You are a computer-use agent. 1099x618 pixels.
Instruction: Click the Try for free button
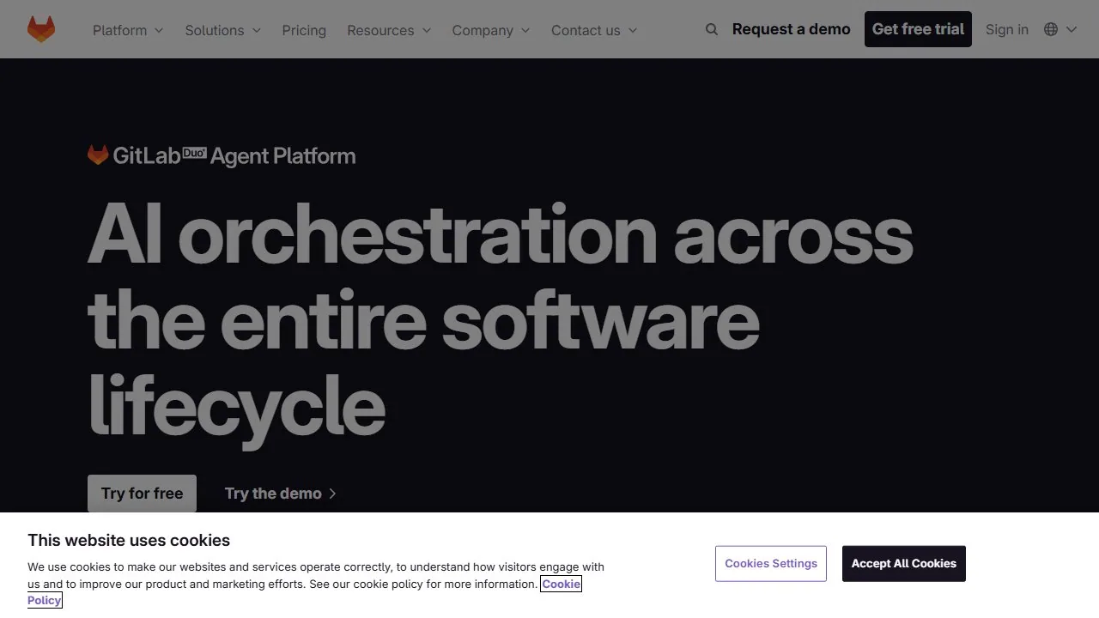[142, 494]
